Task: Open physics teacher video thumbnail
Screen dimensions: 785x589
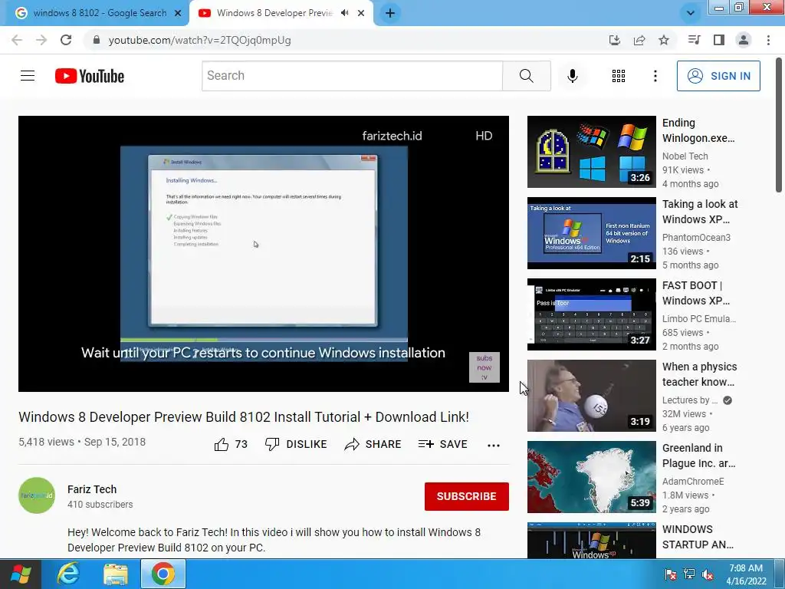Action: [591, 396]
